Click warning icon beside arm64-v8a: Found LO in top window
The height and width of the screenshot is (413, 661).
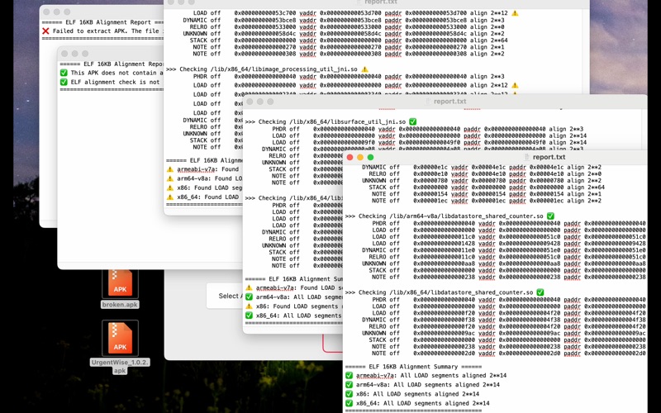tap(170, 178)
